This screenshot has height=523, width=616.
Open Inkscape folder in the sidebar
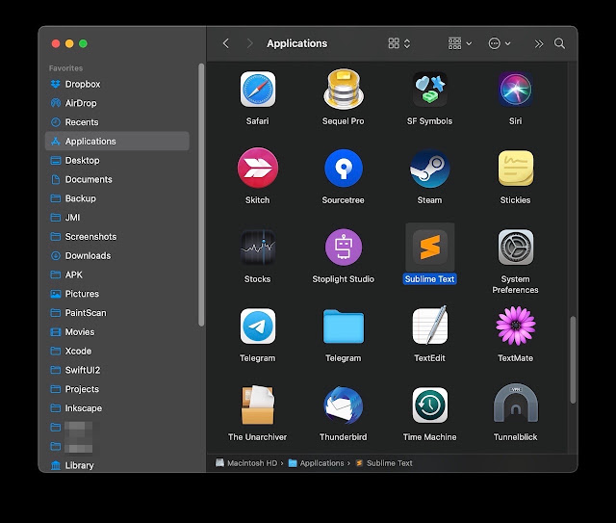(117, 408)
